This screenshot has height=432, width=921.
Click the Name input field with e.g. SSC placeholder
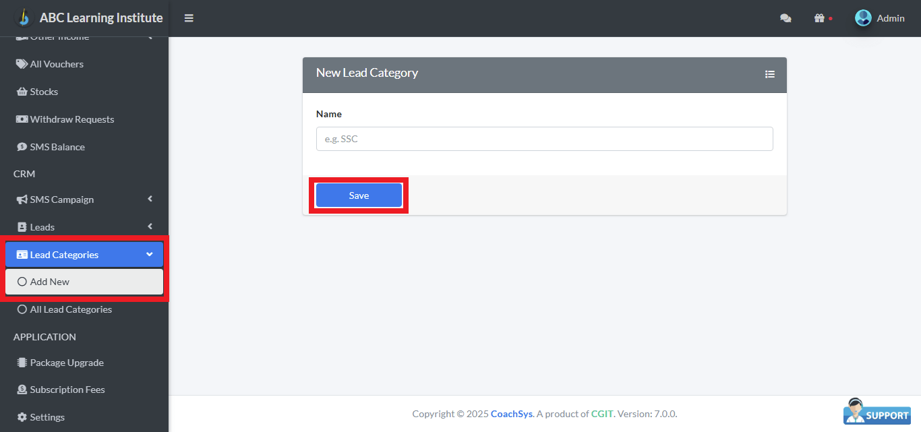tap(545, 139)
